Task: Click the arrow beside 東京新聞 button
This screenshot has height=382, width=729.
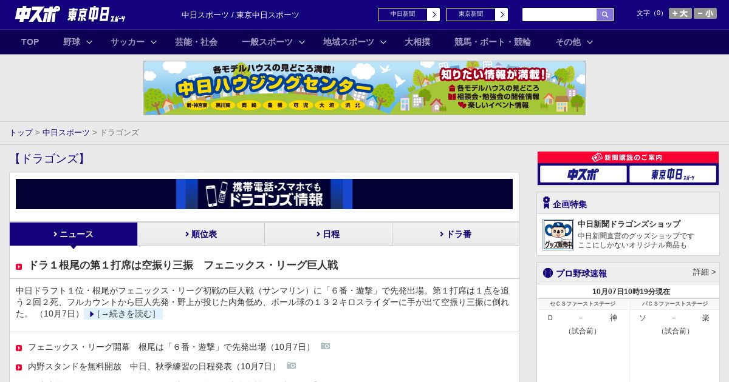Action: pos(502,15)
